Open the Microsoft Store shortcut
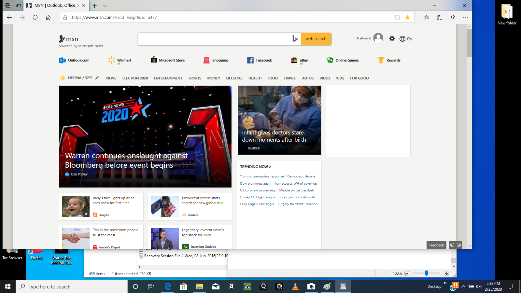This screenshot has width=521, height=293. point(168,60)
